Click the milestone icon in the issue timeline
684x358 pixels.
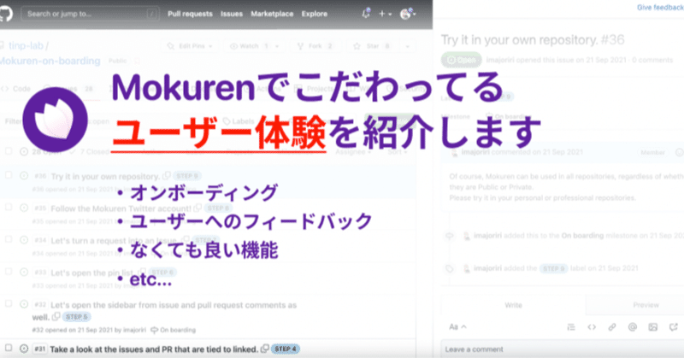450,236
